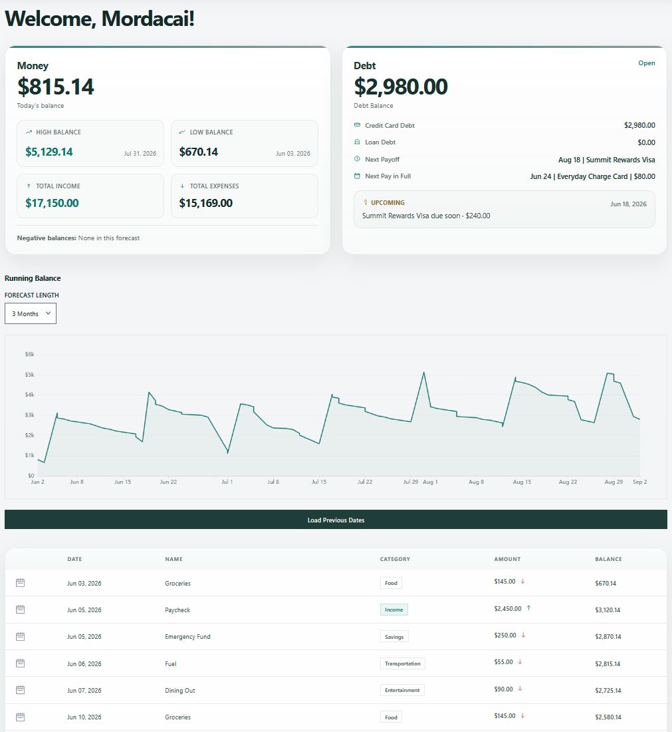The image size is (672, 732).
Task: Click the Entertainment category tag
Action: coord(402,690)
